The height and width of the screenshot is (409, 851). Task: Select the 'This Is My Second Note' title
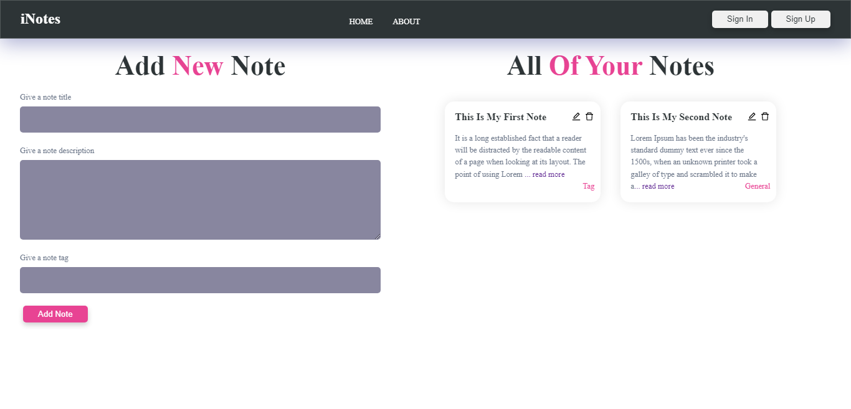pos(682,117)
